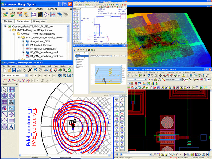Viewport: 212px width, 159px height.
Task: Open new schematic window icon
Action: pyautogui.click(x=34, y=15)
